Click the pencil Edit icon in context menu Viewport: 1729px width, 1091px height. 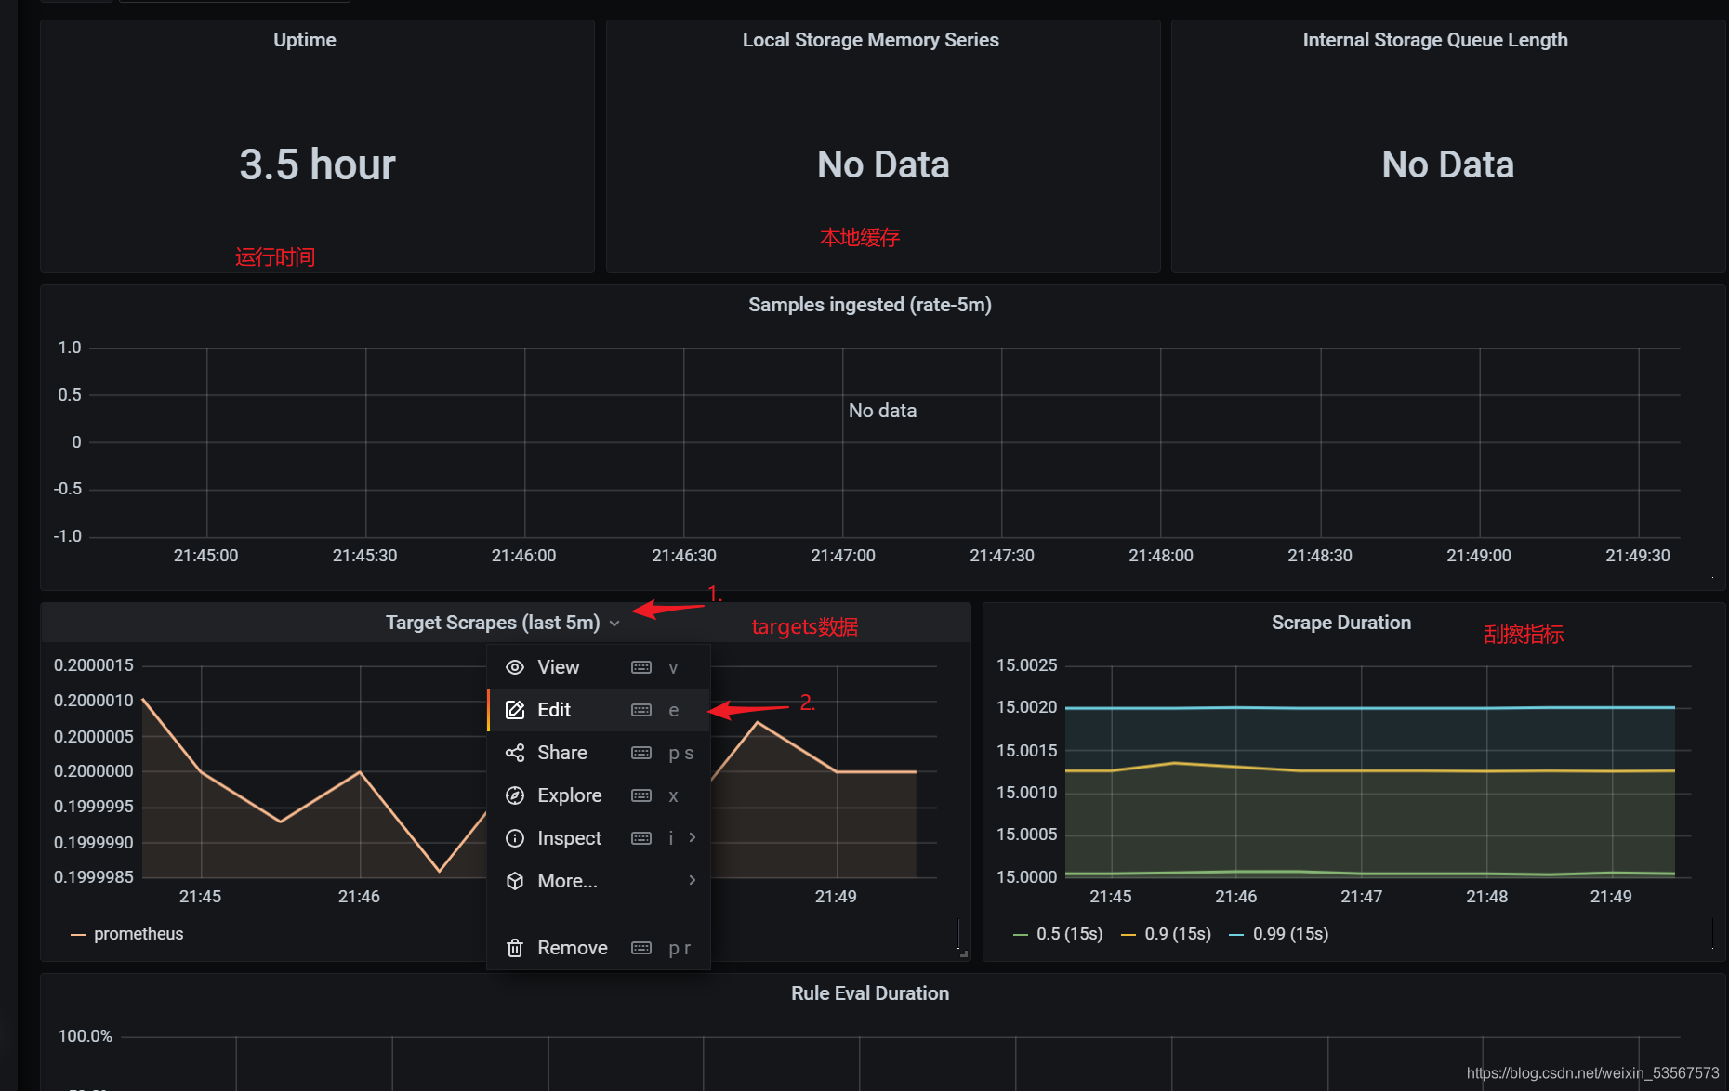coord(514,710)
